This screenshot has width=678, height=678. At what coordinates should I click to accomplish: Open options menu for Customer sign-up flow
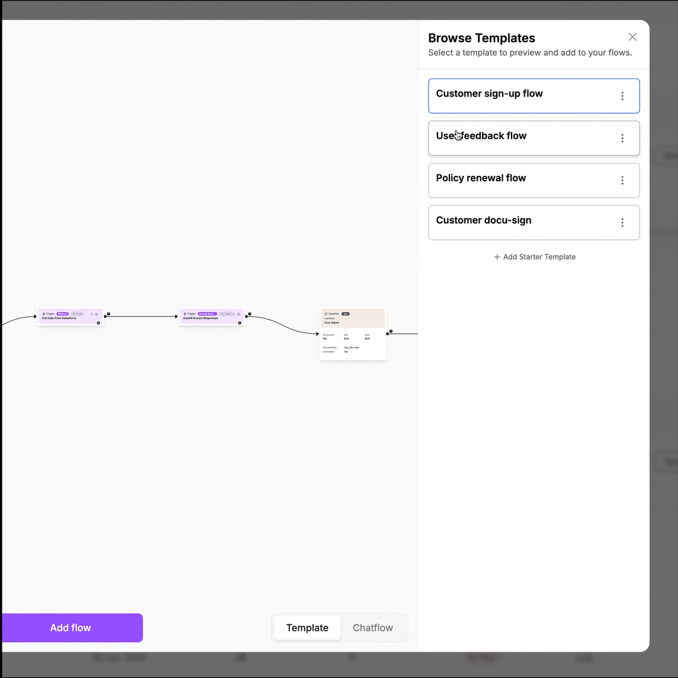[622, 96]
